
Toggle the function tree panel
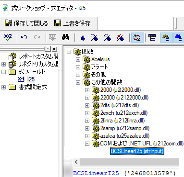(x=166, y=38)
